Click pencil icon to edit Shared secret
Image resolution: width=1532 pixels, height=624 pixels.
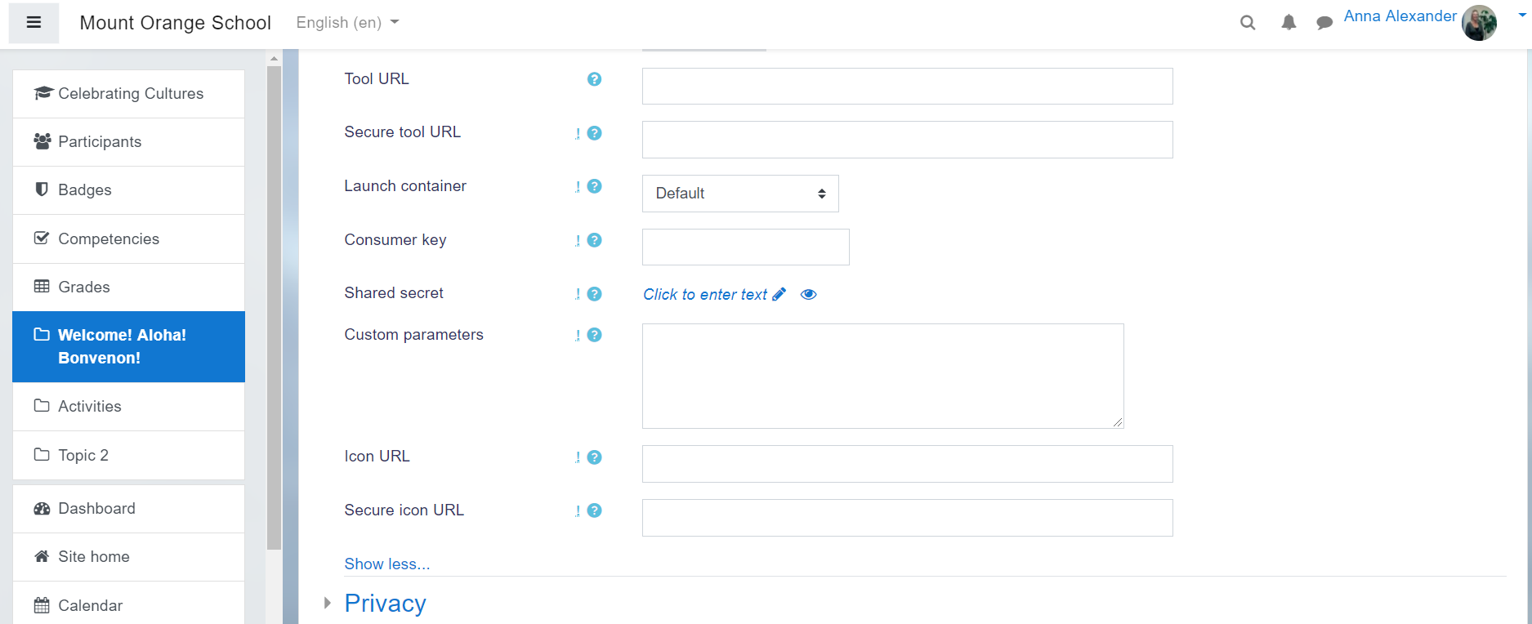pyautogui.click(x=779, y=294)
